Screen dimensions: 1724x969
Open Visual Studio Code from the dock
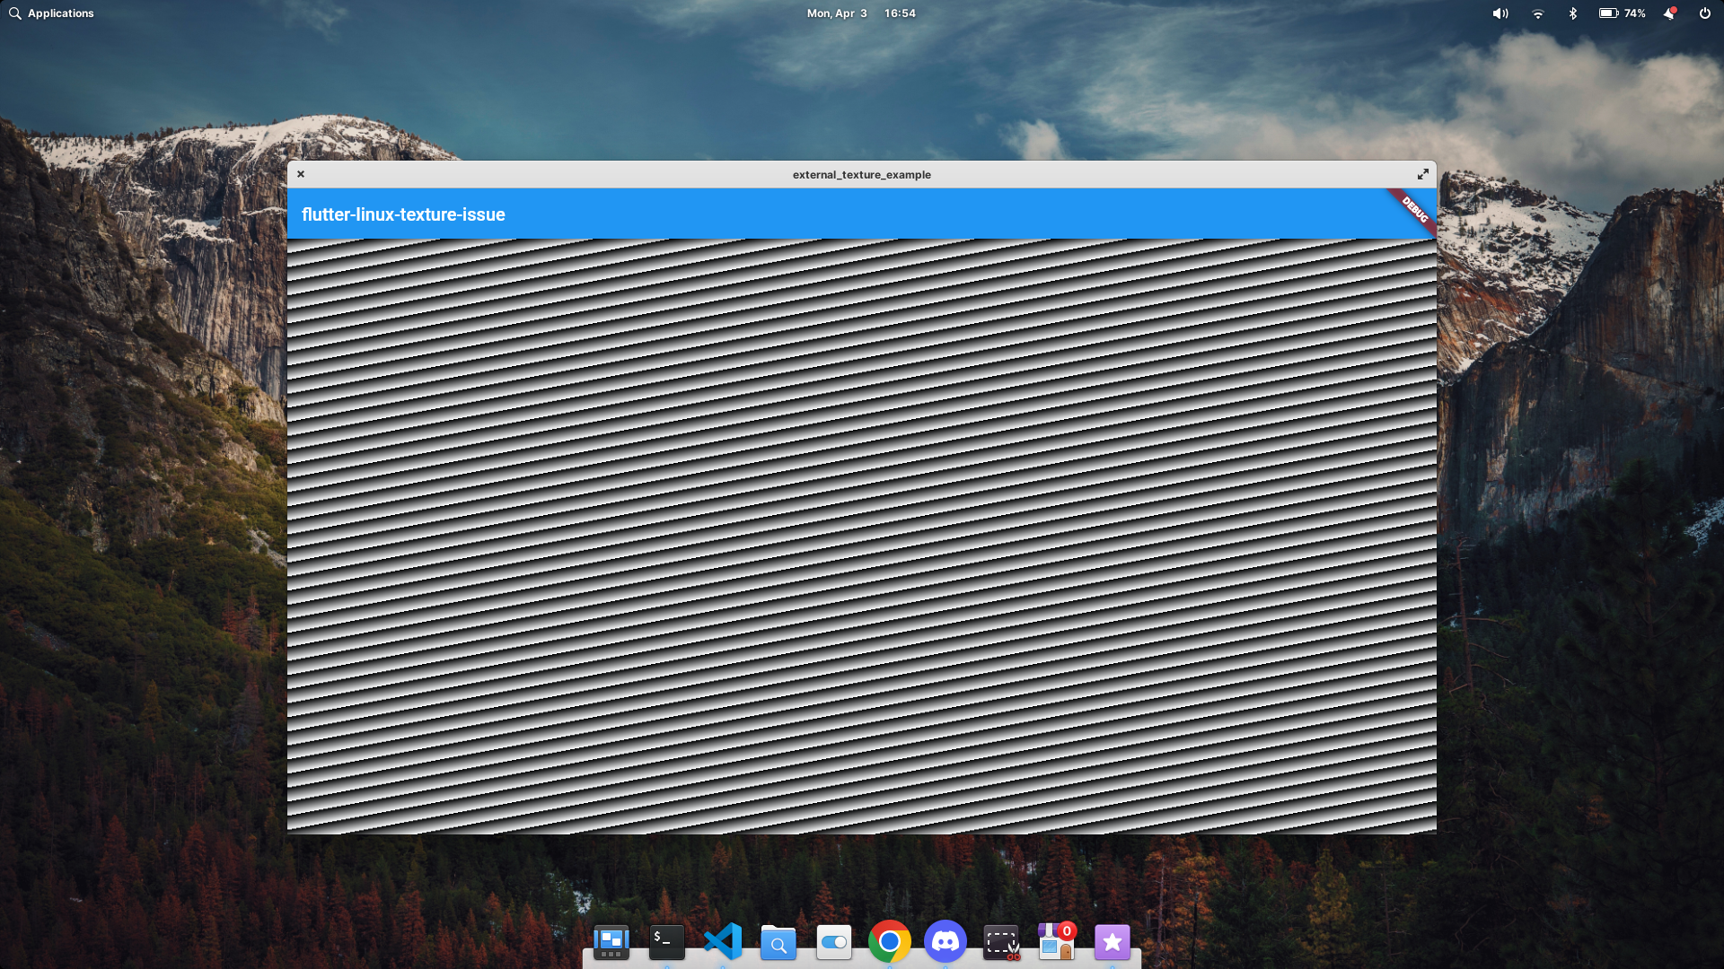click(723, 942)
